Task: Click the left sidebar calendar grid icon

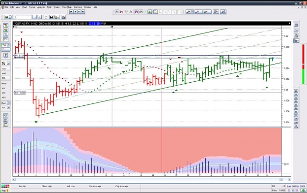Action: tap(6, 120)
